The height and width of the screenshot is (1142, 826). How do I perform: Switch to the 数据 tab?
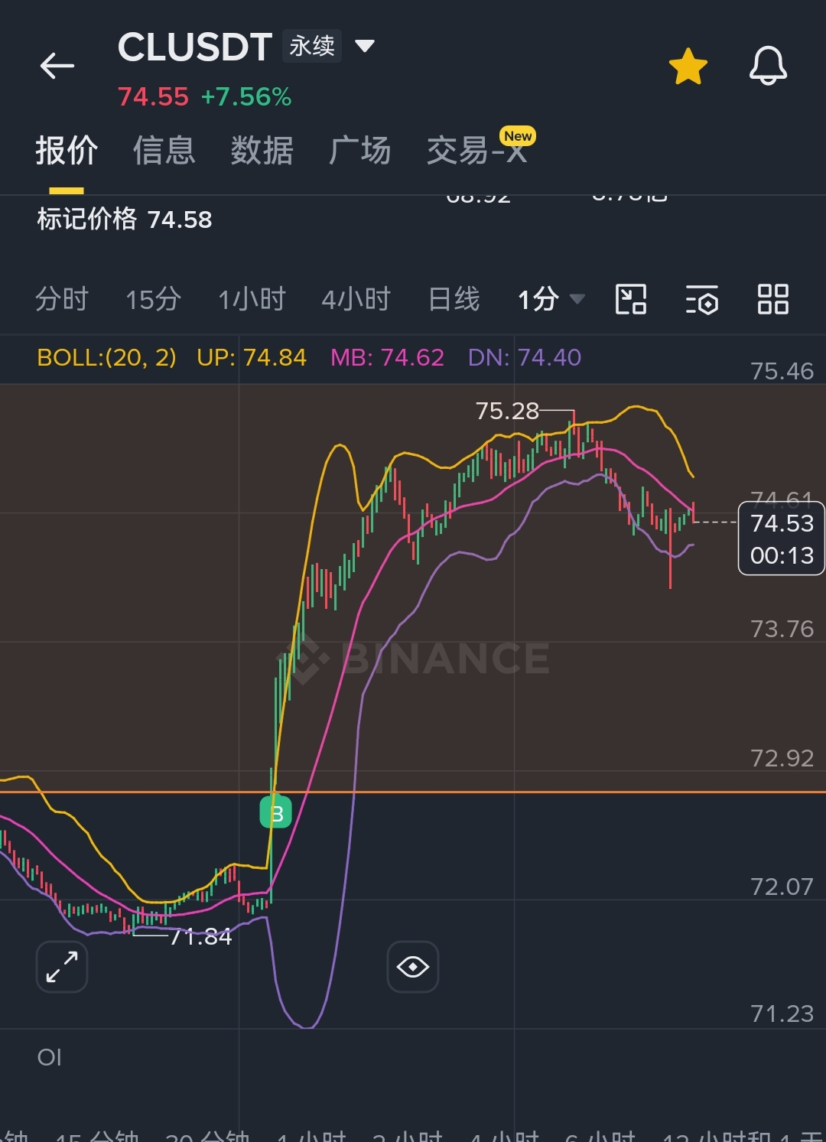pyautogui.click(x=262, y=150)
